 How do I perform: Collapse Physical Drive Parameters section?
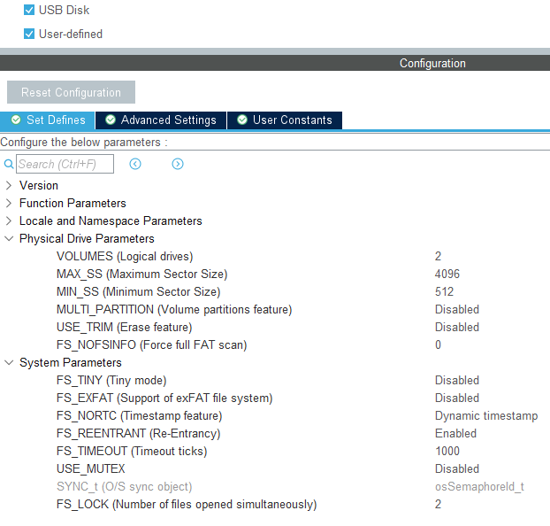(x=9, y=239)
